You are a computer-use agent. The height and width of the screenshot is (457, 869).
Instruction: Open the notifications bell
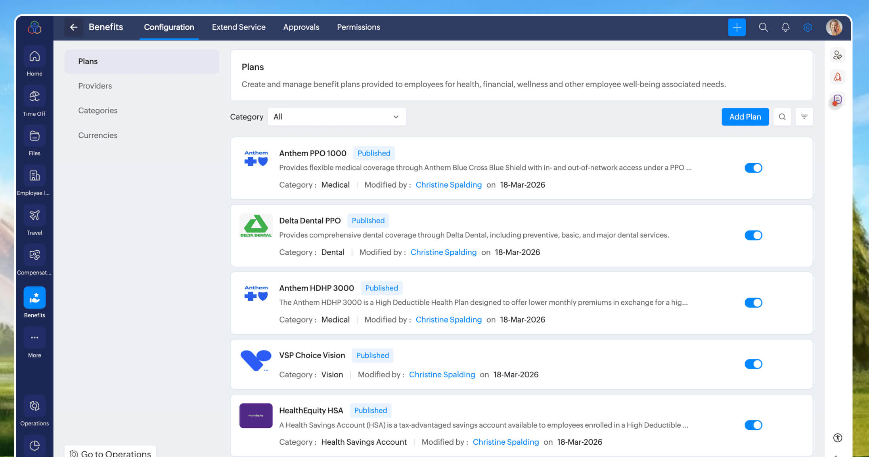tap(785, 27)
